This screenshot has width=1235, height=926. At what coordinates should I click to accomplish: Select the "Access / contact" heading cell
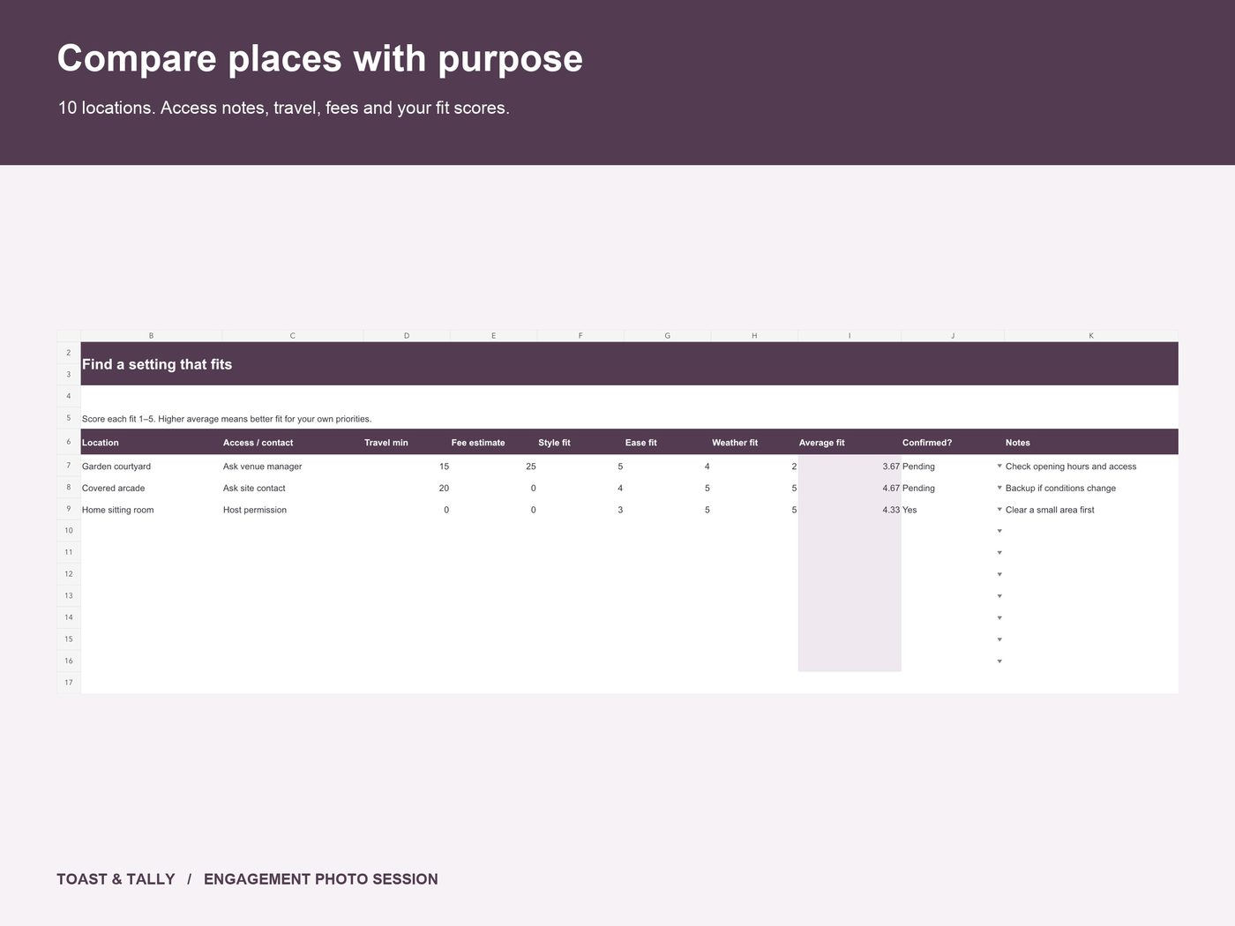click(292, 443)
